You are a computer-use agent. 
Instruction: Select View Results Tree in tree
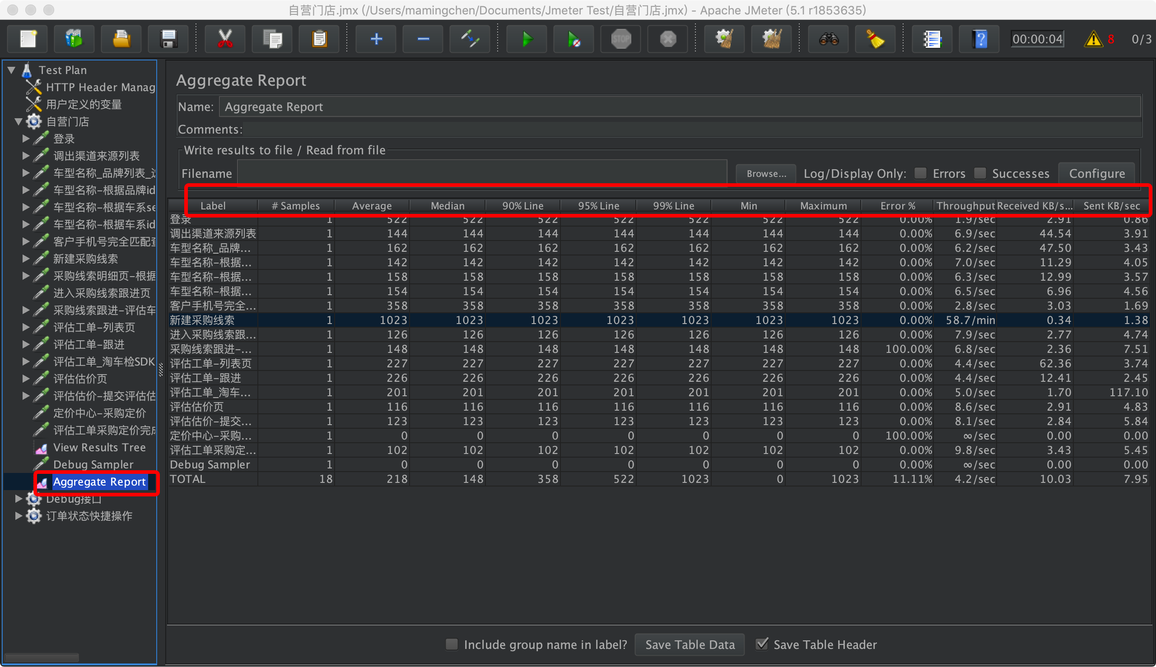pyautogui.click(x=99, y=448)
